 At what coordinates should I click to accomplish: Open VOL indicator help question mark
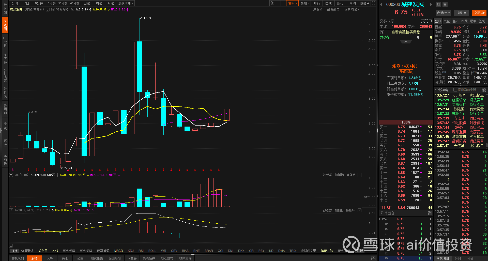(11, 175)
